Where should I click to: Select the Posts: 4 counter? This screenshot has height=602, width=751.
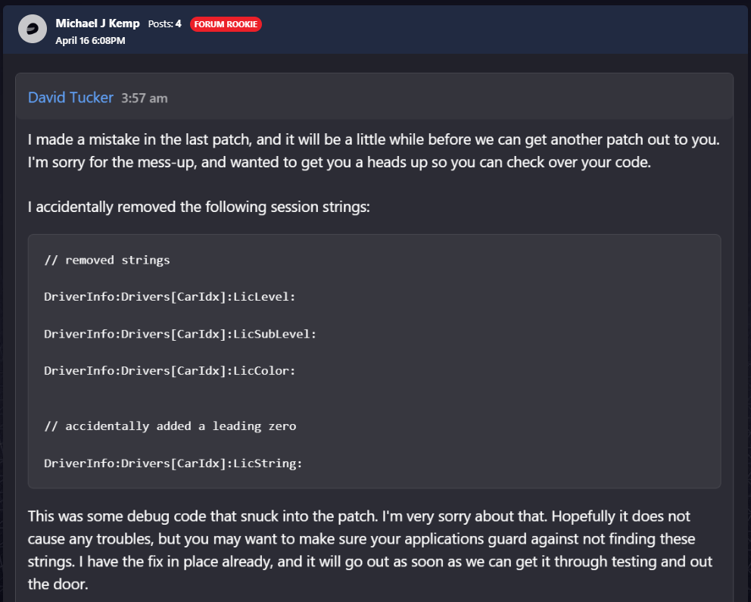[x=164, y=24]
